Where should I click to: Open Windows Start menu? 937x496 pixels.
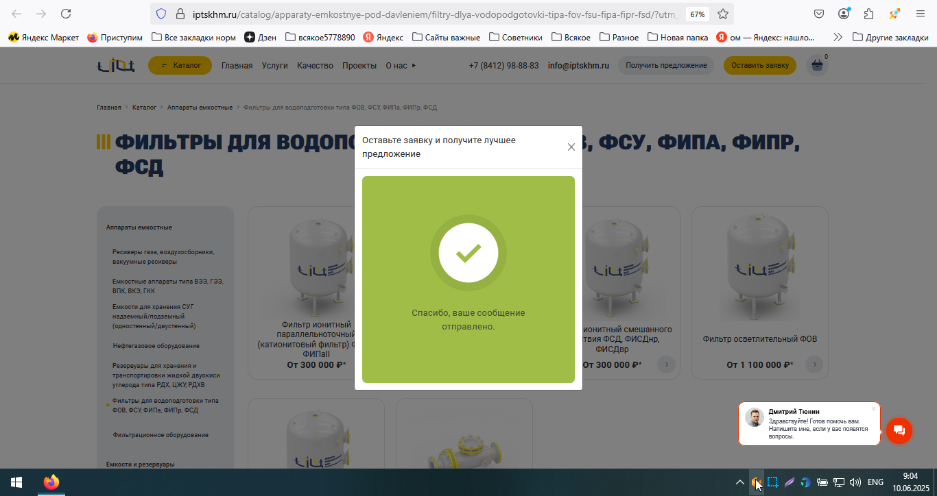click(16, 482)
